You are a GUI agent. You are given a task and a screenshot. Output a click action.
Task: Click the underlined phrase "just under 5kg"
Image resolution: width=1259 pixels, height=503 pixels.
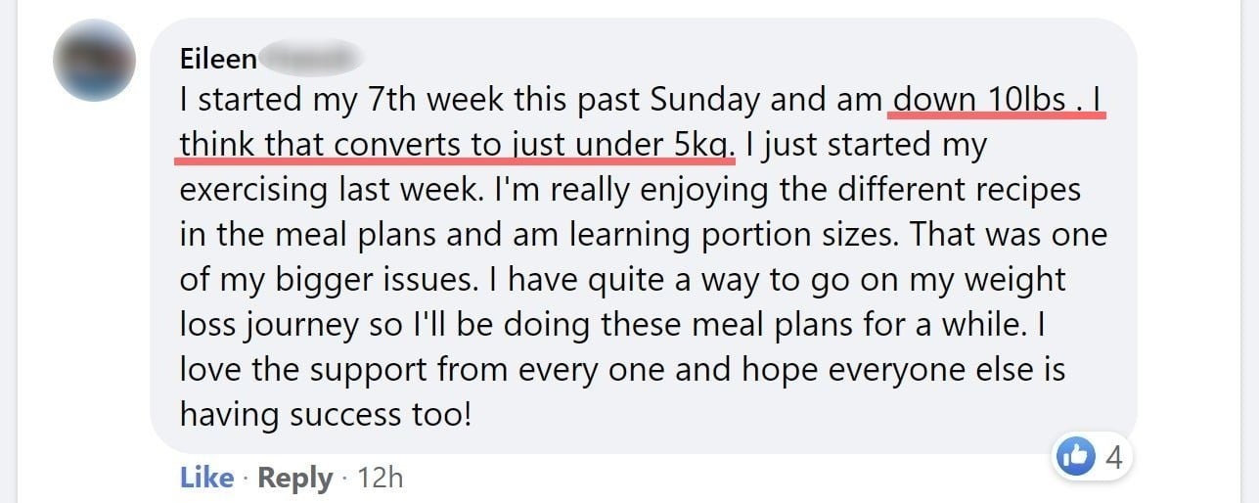(x=617, y=145)
